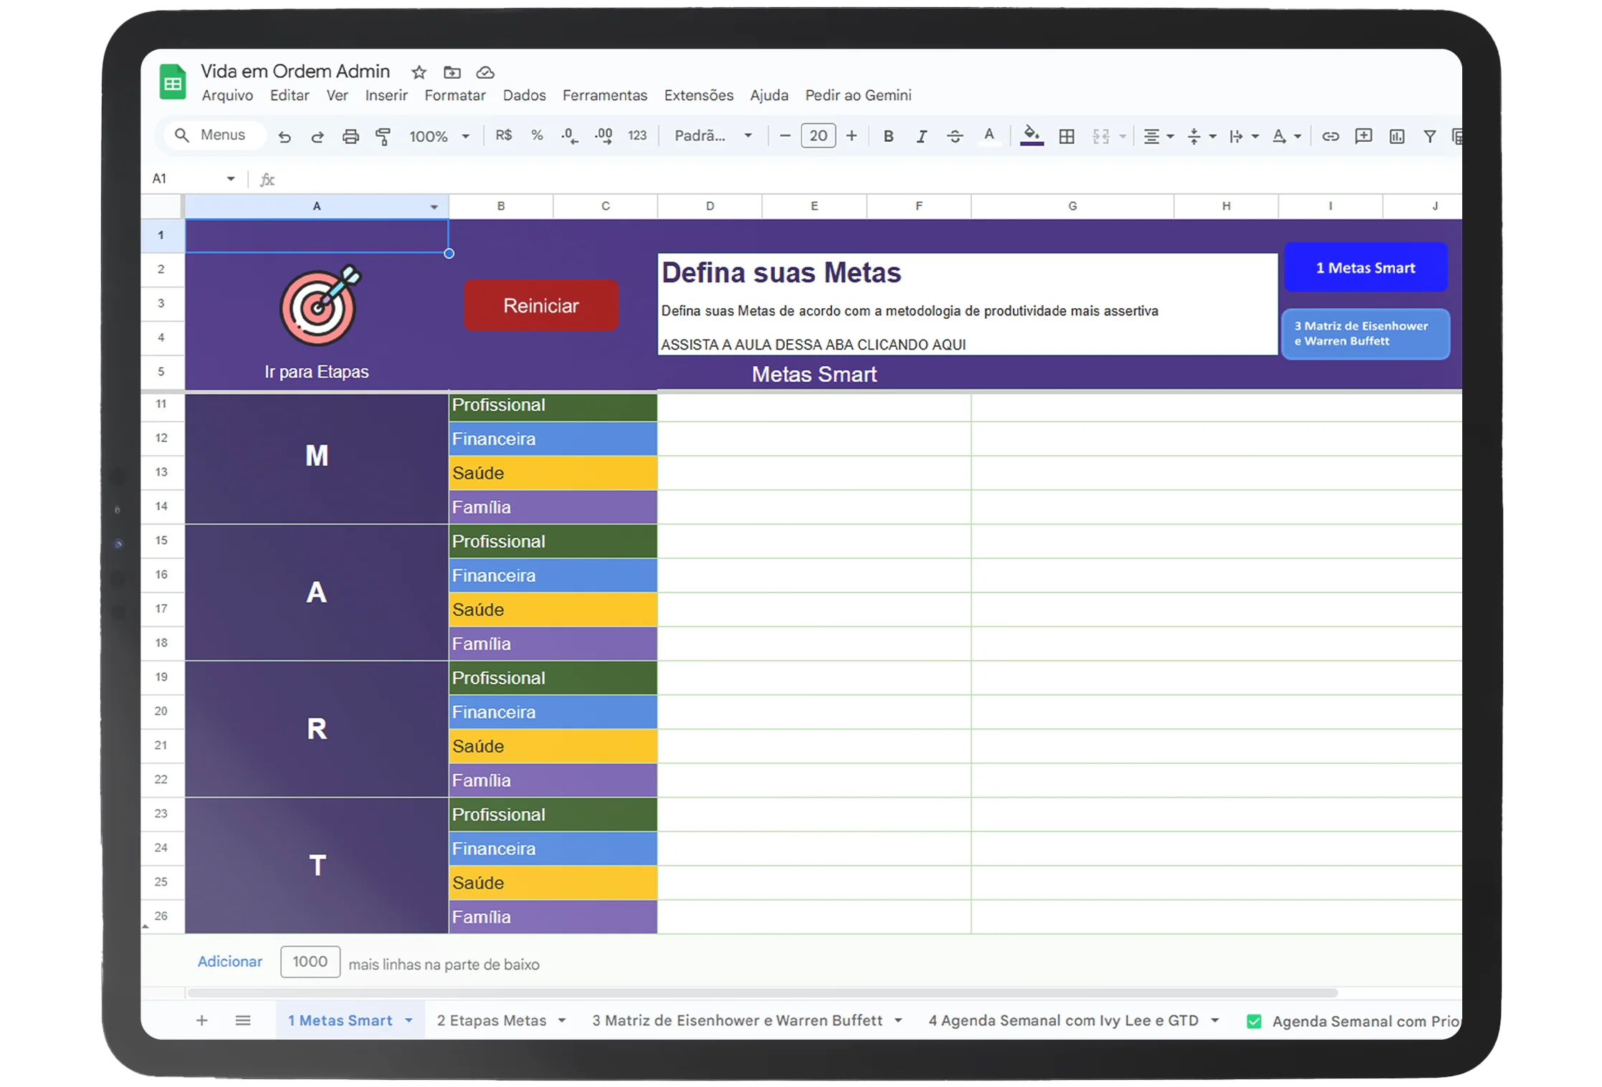Image resolution: width=1602 pixels, height=1087 pixels.
Task: Open the 2 Etapas Metas tab arrow
Action: coord(562,1020)
